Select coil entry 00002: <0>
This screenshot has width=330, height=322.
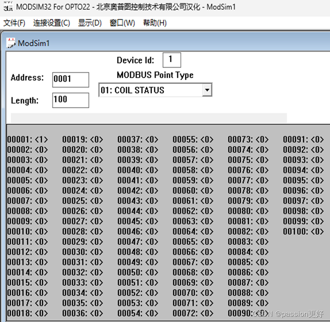[27, 150]
